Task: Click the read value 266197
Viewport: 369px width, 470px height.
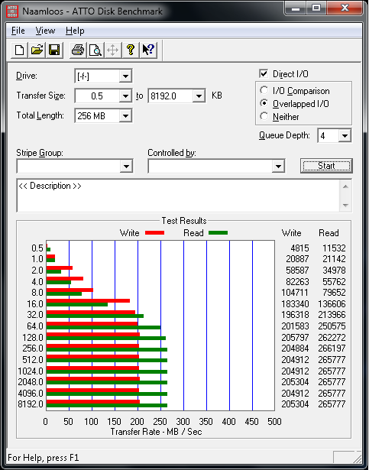Action: click(332, 348)
